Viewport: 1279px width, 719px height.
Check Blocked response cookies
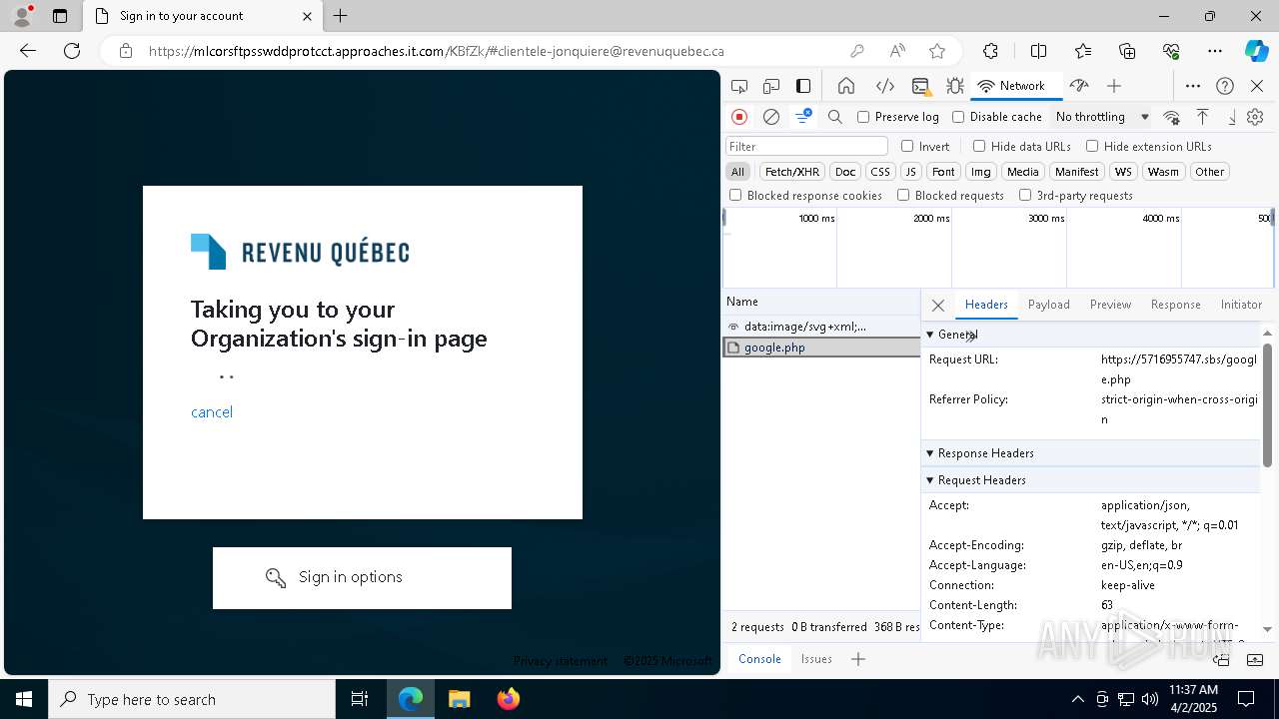tap(735, 195)
